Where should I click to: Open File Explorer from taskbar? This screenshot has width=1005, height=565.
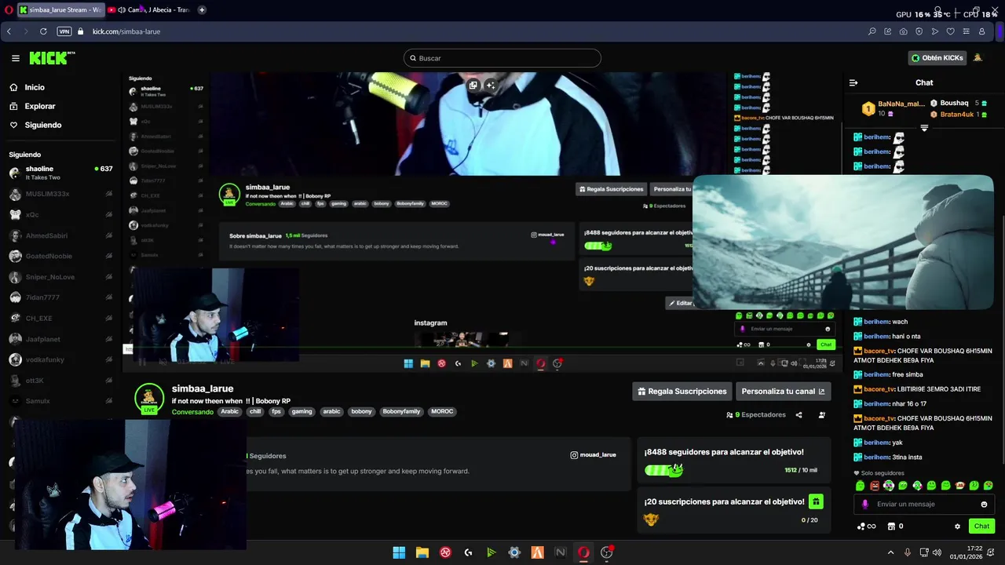coord(422,552)
